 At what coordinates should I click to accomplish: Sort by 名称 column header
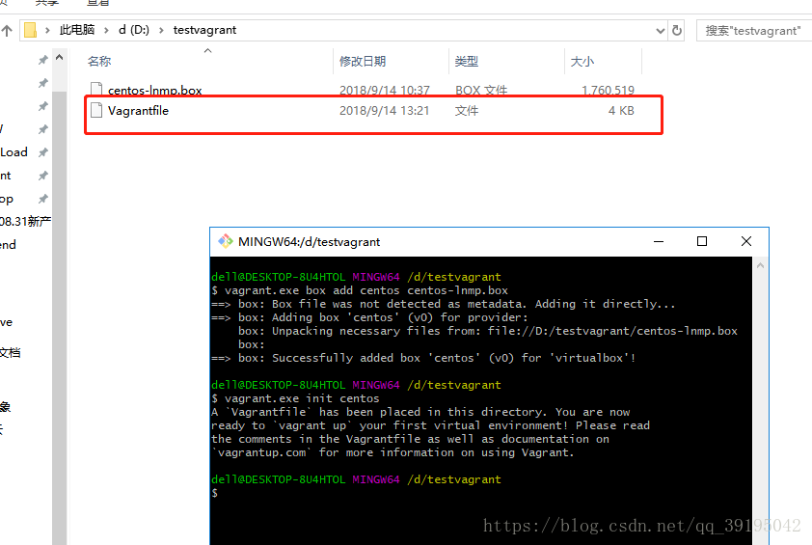99,61
